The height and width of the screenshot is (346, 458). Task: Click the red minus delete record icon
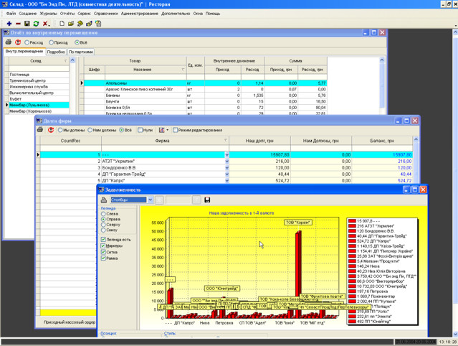coord(17,24)
